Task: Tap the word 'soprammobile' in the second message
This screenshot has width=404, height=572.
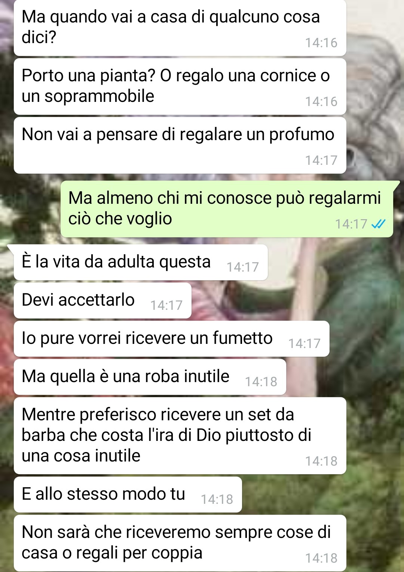Action: 99,97
